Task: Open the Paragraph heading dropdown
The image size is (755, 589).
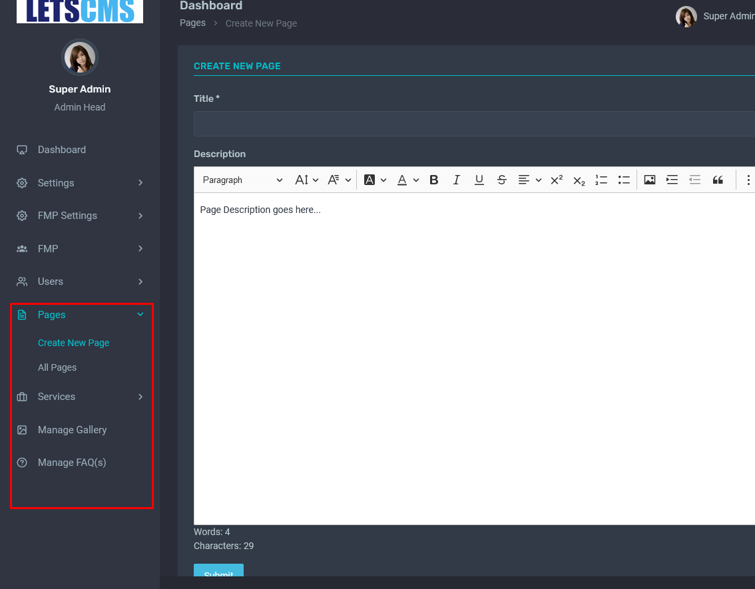Action: 242,180
